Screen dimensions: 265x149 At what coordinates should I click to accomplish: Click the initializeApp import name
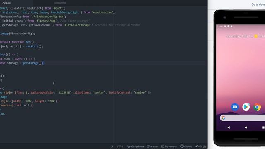(x=12, y=21)
